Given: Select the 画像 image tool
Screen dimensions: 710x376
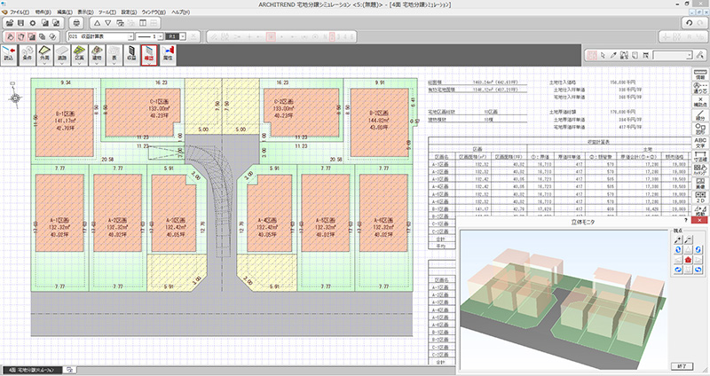Looking at the screenshot, I should [700, 184].
